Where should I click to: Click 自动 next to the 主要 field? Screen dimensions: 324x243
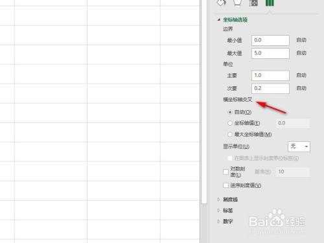(x=301, y=75)
